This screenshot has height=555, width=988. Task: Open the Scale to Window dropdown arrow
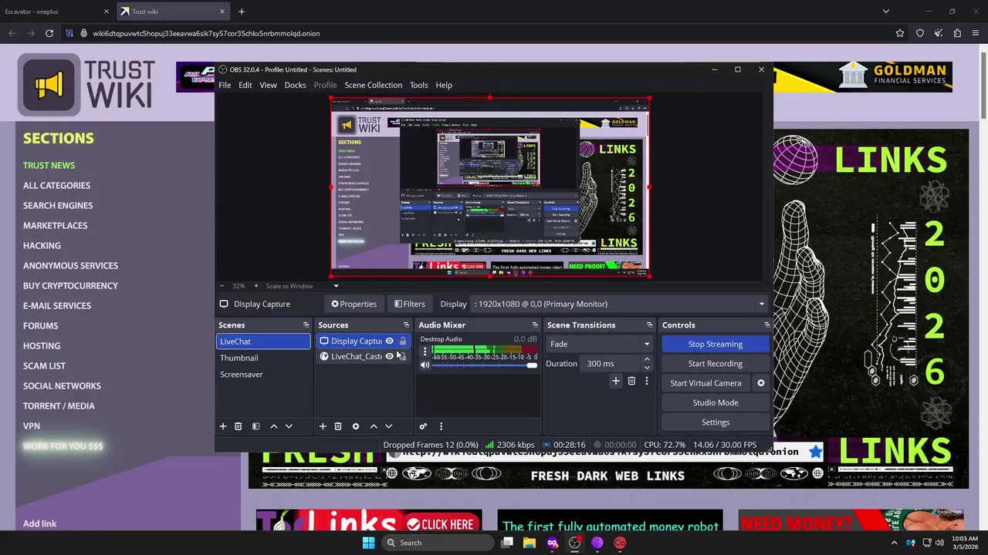[x=336, y=286]
